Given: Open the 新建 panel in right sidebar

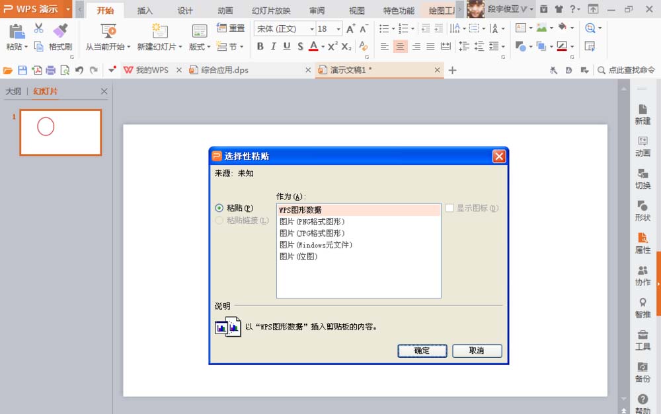Looking at the screenshot, I should [x=642, y=114].
